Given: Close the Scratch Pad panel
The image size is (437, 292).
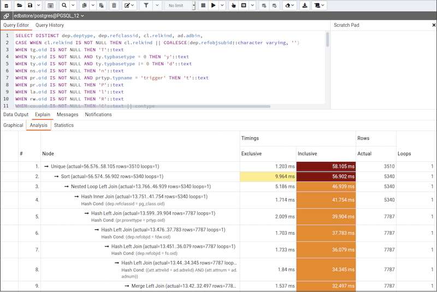Looking at the screenshot, I should pyautogui.click(x=434, y=25).
